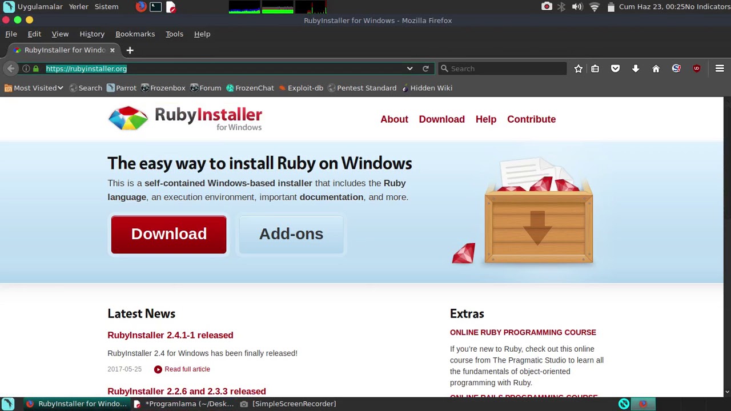Bookmark this page with the star icon
This screenshot has width=731, height=411.
click(579, 68)
